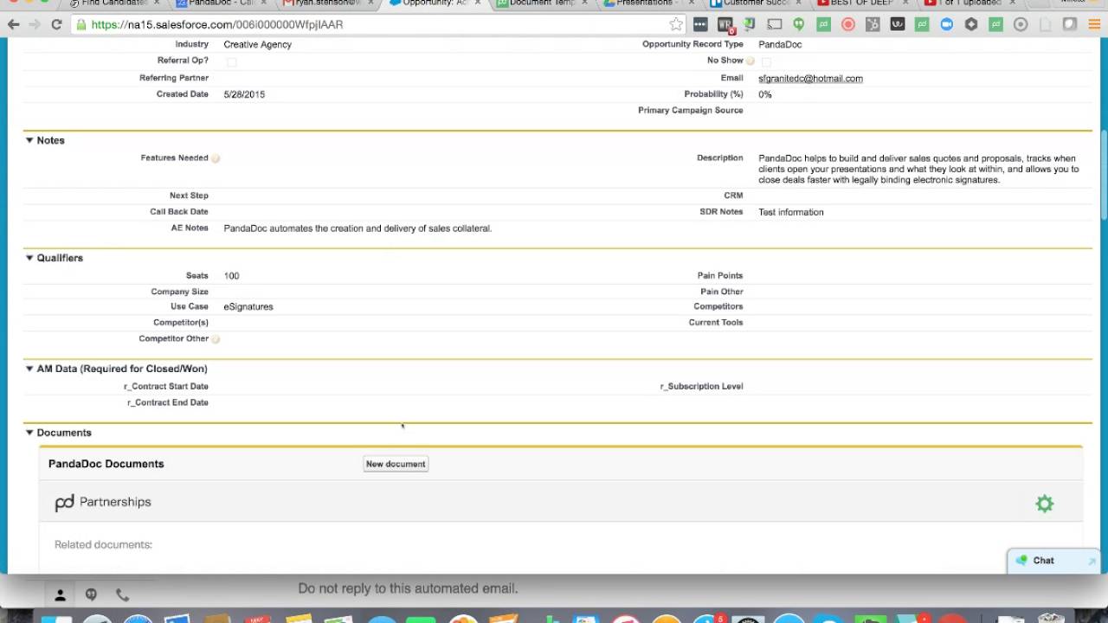
Task: Click the New document button
Action: coord(396,464)
